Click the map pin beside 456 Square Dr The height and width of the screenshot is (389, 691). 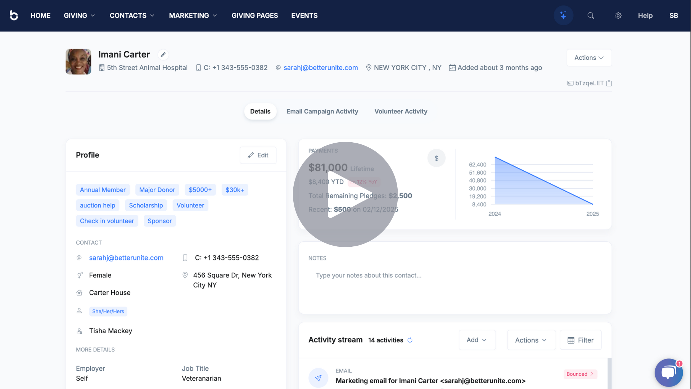click(185, 275)
